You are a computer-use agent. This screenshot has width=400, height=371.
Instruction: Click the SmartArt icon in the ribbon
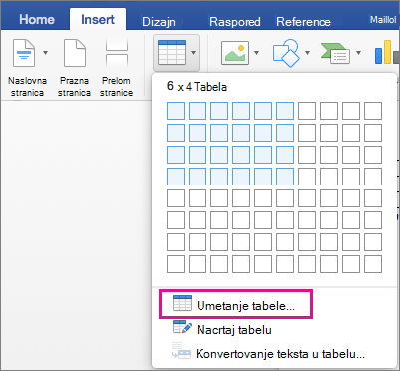coord(335,53)
